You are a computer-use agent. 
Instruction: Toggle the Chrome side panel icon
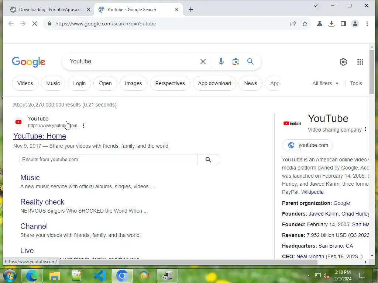click(343, 24)
